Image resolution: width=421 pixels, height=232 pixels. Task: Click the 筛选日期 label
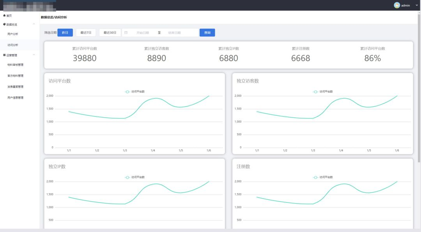click(50, 33)
